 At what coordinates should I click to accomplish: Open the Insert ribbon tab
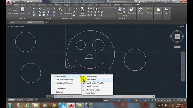point(23,5)
